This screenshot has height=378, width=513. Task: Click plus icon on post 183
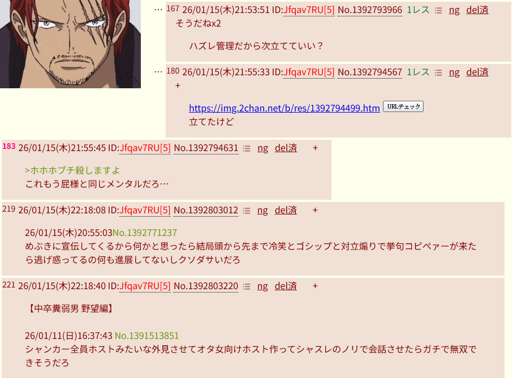click(315, 148)
